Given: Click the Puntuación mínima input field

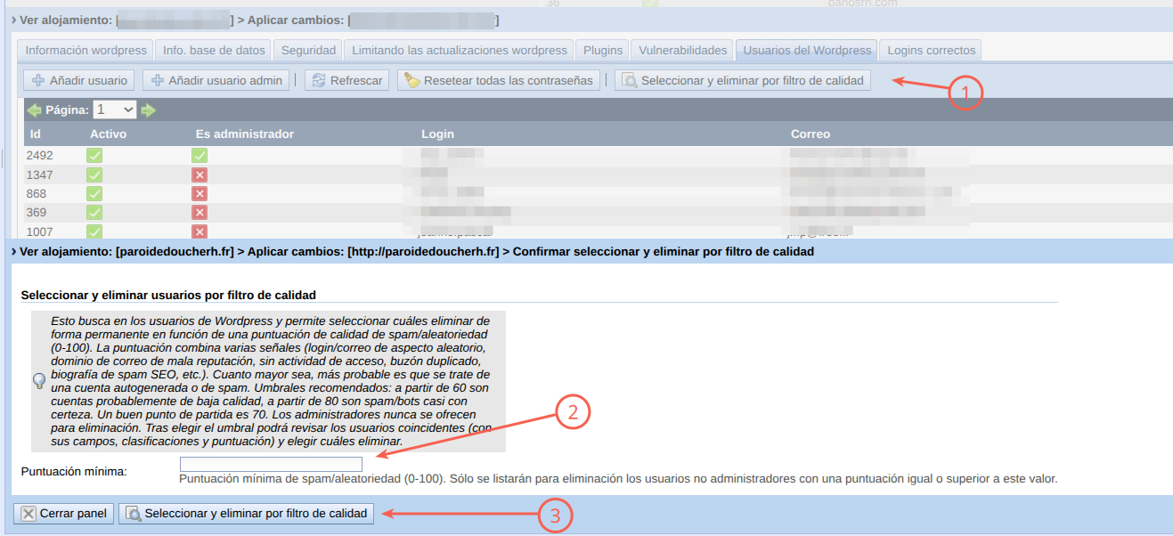Looking at the screenshot, I should tap(271, 464).
